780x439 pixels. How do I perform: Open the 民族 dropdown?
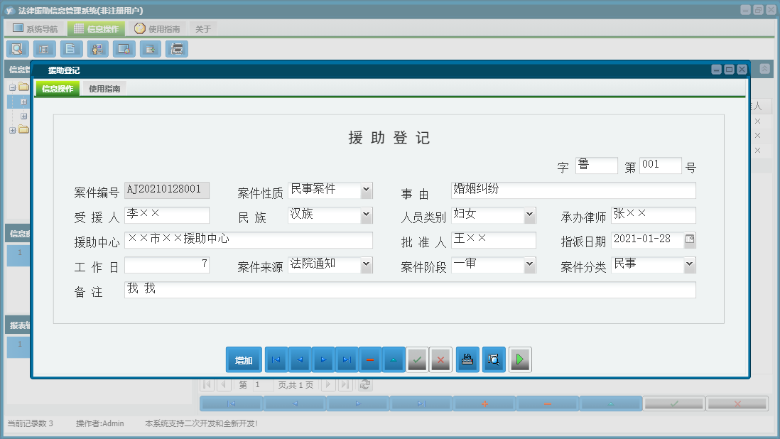coord(366,215)
